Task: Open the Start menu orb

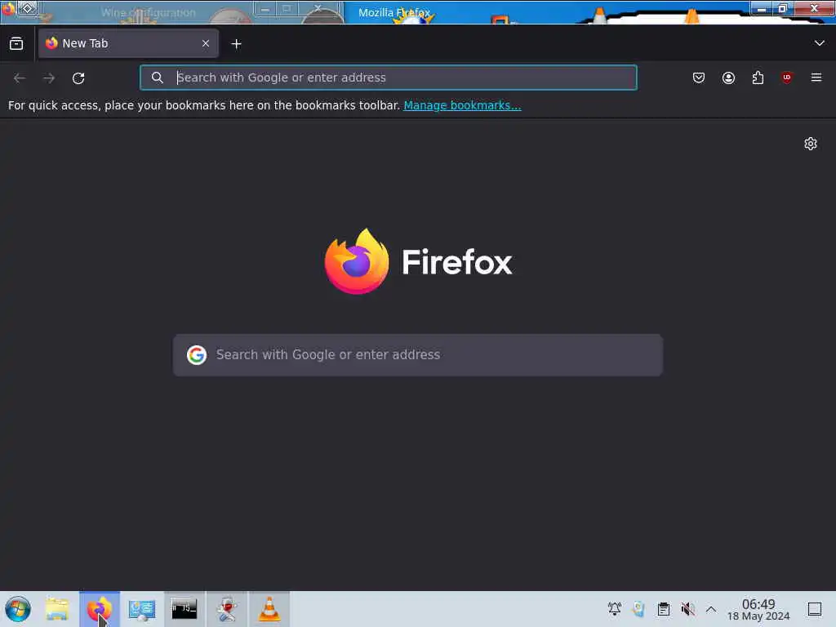Action: pyautogui.click(x=18, y=609)
